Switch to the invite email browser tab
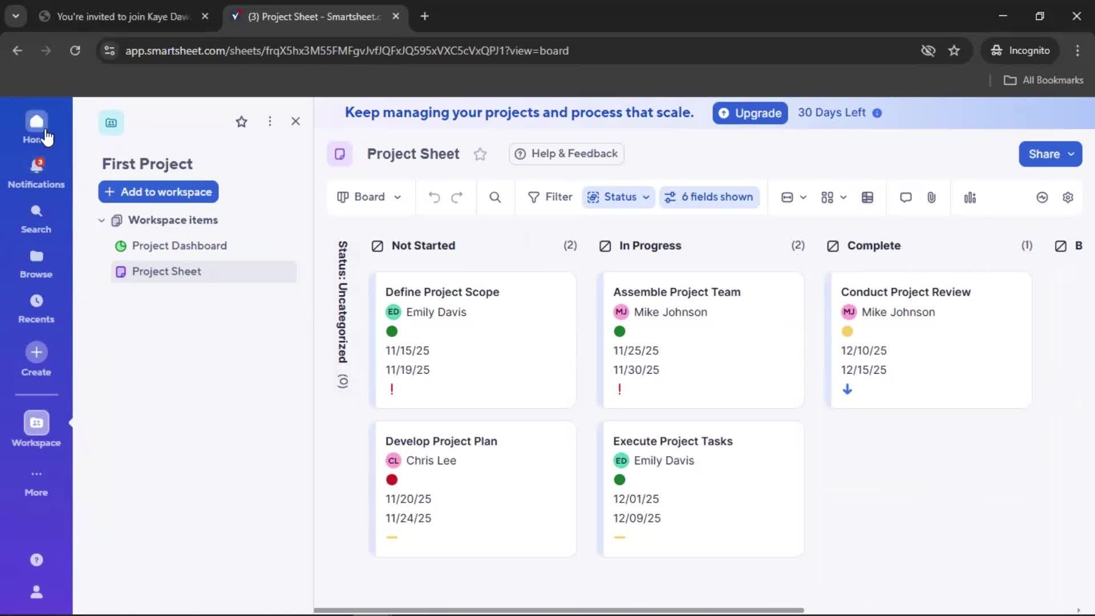The image size is (1095, 616). [x=123, y=17]
